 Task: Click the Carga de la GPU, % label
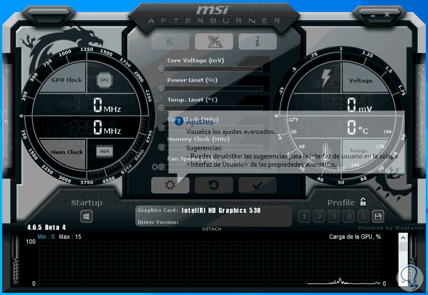coord(355,237)
